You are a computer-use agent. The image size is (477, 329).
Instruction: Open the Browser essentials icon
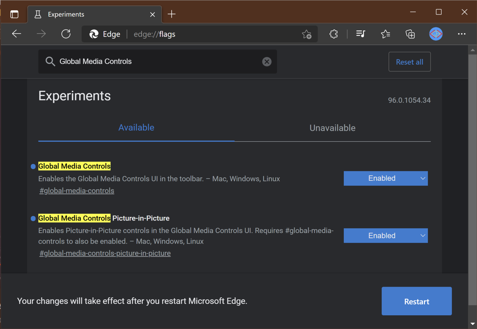(x=334, y=34)
